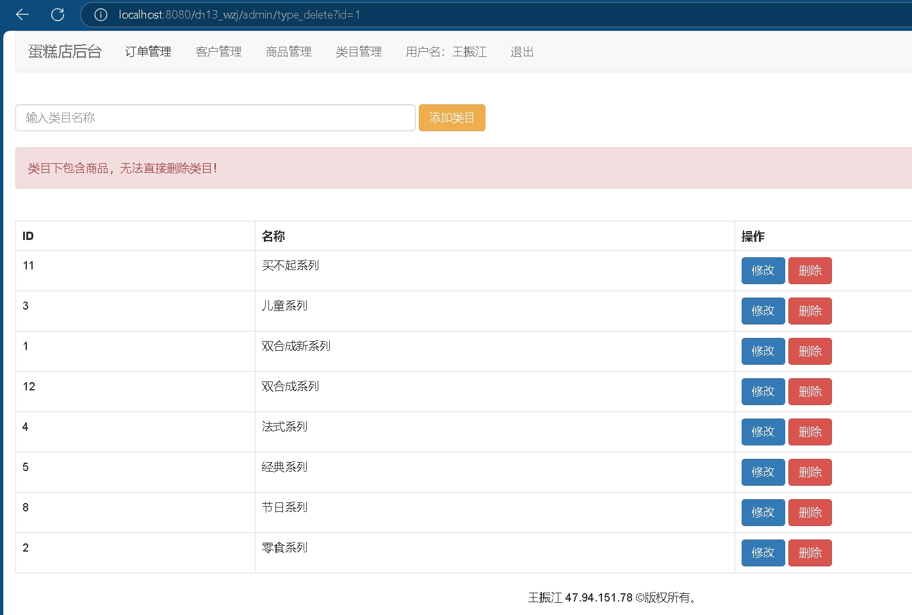
Task: Edit the 节日系列 category
Action: (x=763, y=513)
